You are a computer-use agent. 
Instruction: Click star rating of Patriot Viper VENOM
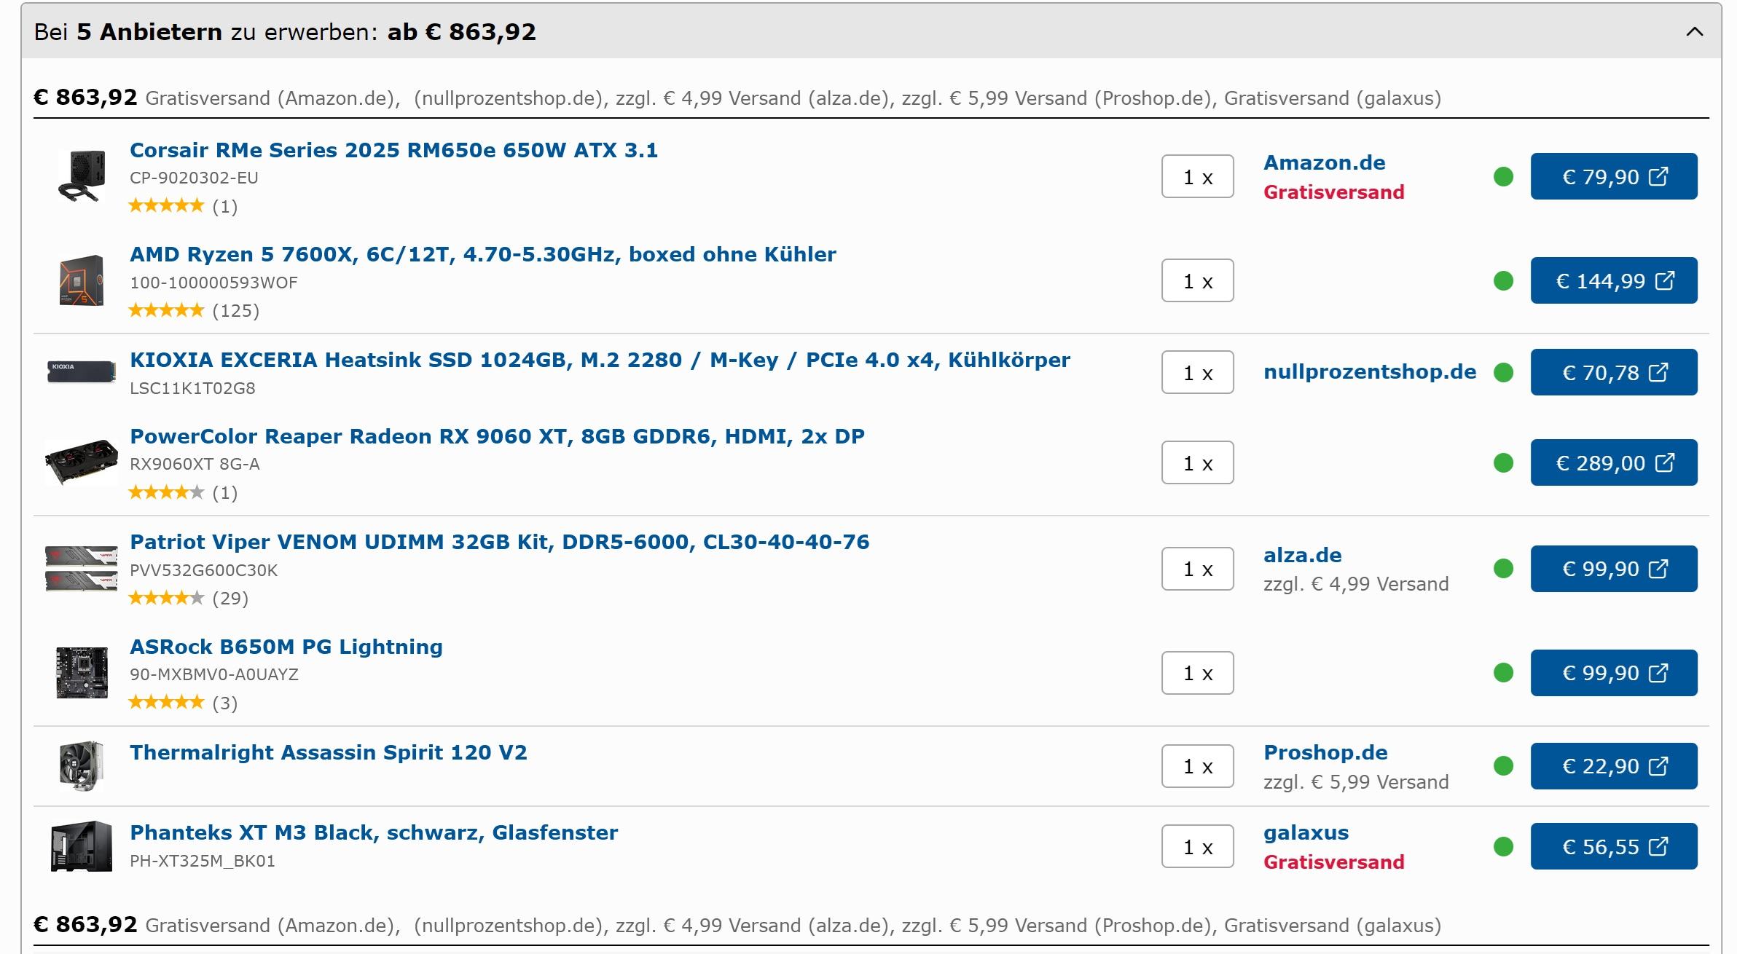coord(166,598)
